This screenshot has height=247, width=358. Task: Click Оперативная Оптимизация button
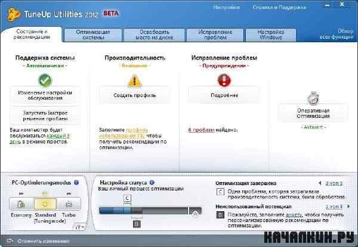(x=313, y=113)
